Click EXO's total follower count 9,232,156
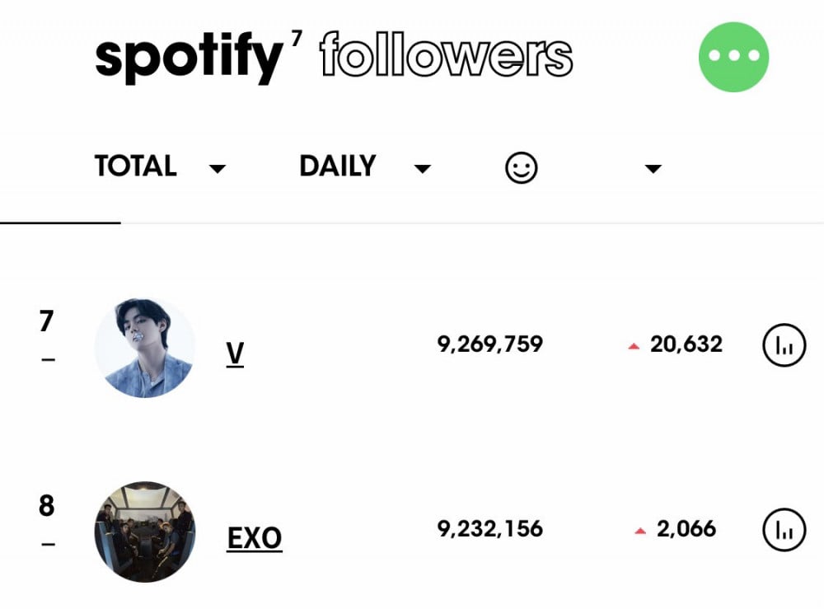 pyautogui.click(x=489, y=528)
